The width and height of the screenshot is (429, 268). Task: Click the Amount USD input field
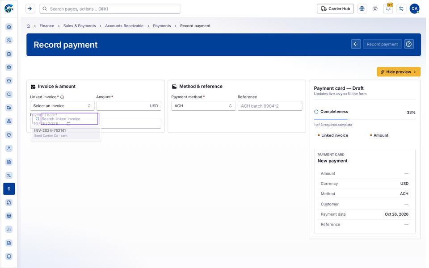tap(129, 106)
